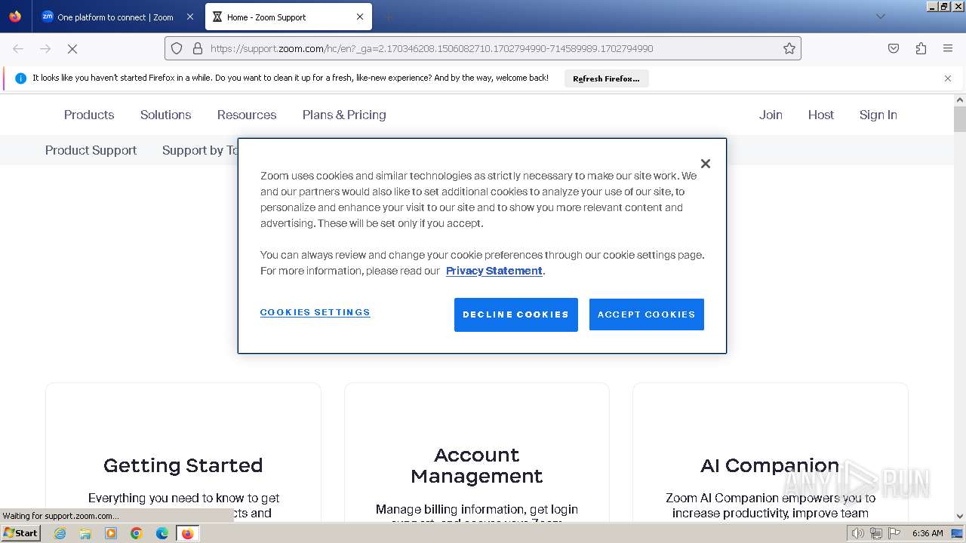Click the Host link
This screenshot has height=543, width=966.
(821, 115)
